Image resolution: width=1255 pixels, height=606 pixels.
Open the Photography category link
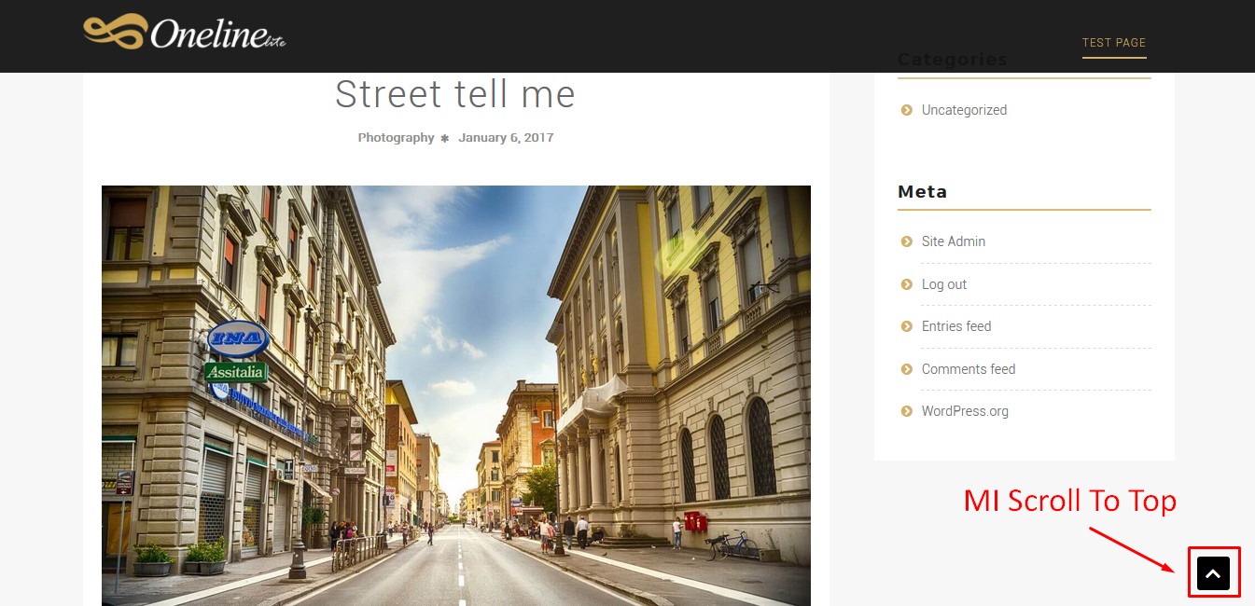click(x=396, y=137)
